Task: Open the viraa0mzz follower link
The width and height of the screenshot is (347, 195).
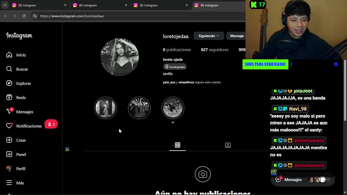Action: [x=186, y=82]
